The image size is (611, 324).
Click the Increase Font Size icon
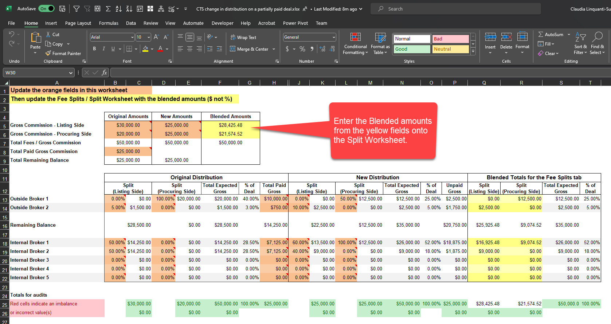156,37
